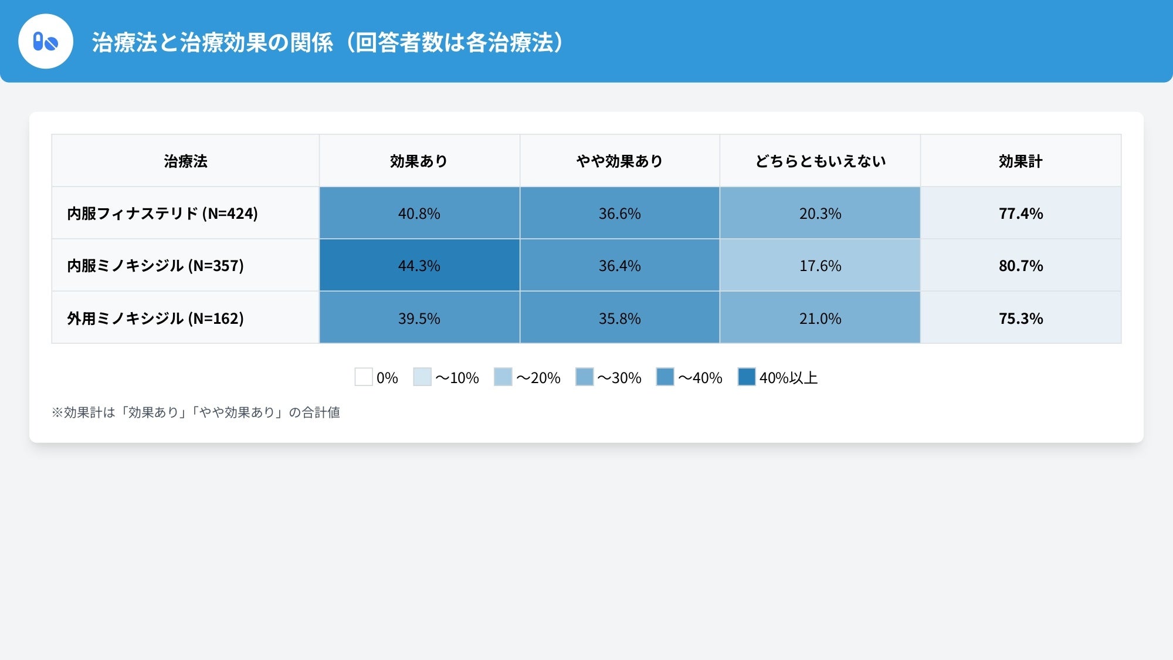Viewport: 1173px width, 660px height.
Task: Select the 効果計 column header
Action: click(1021, 161)
